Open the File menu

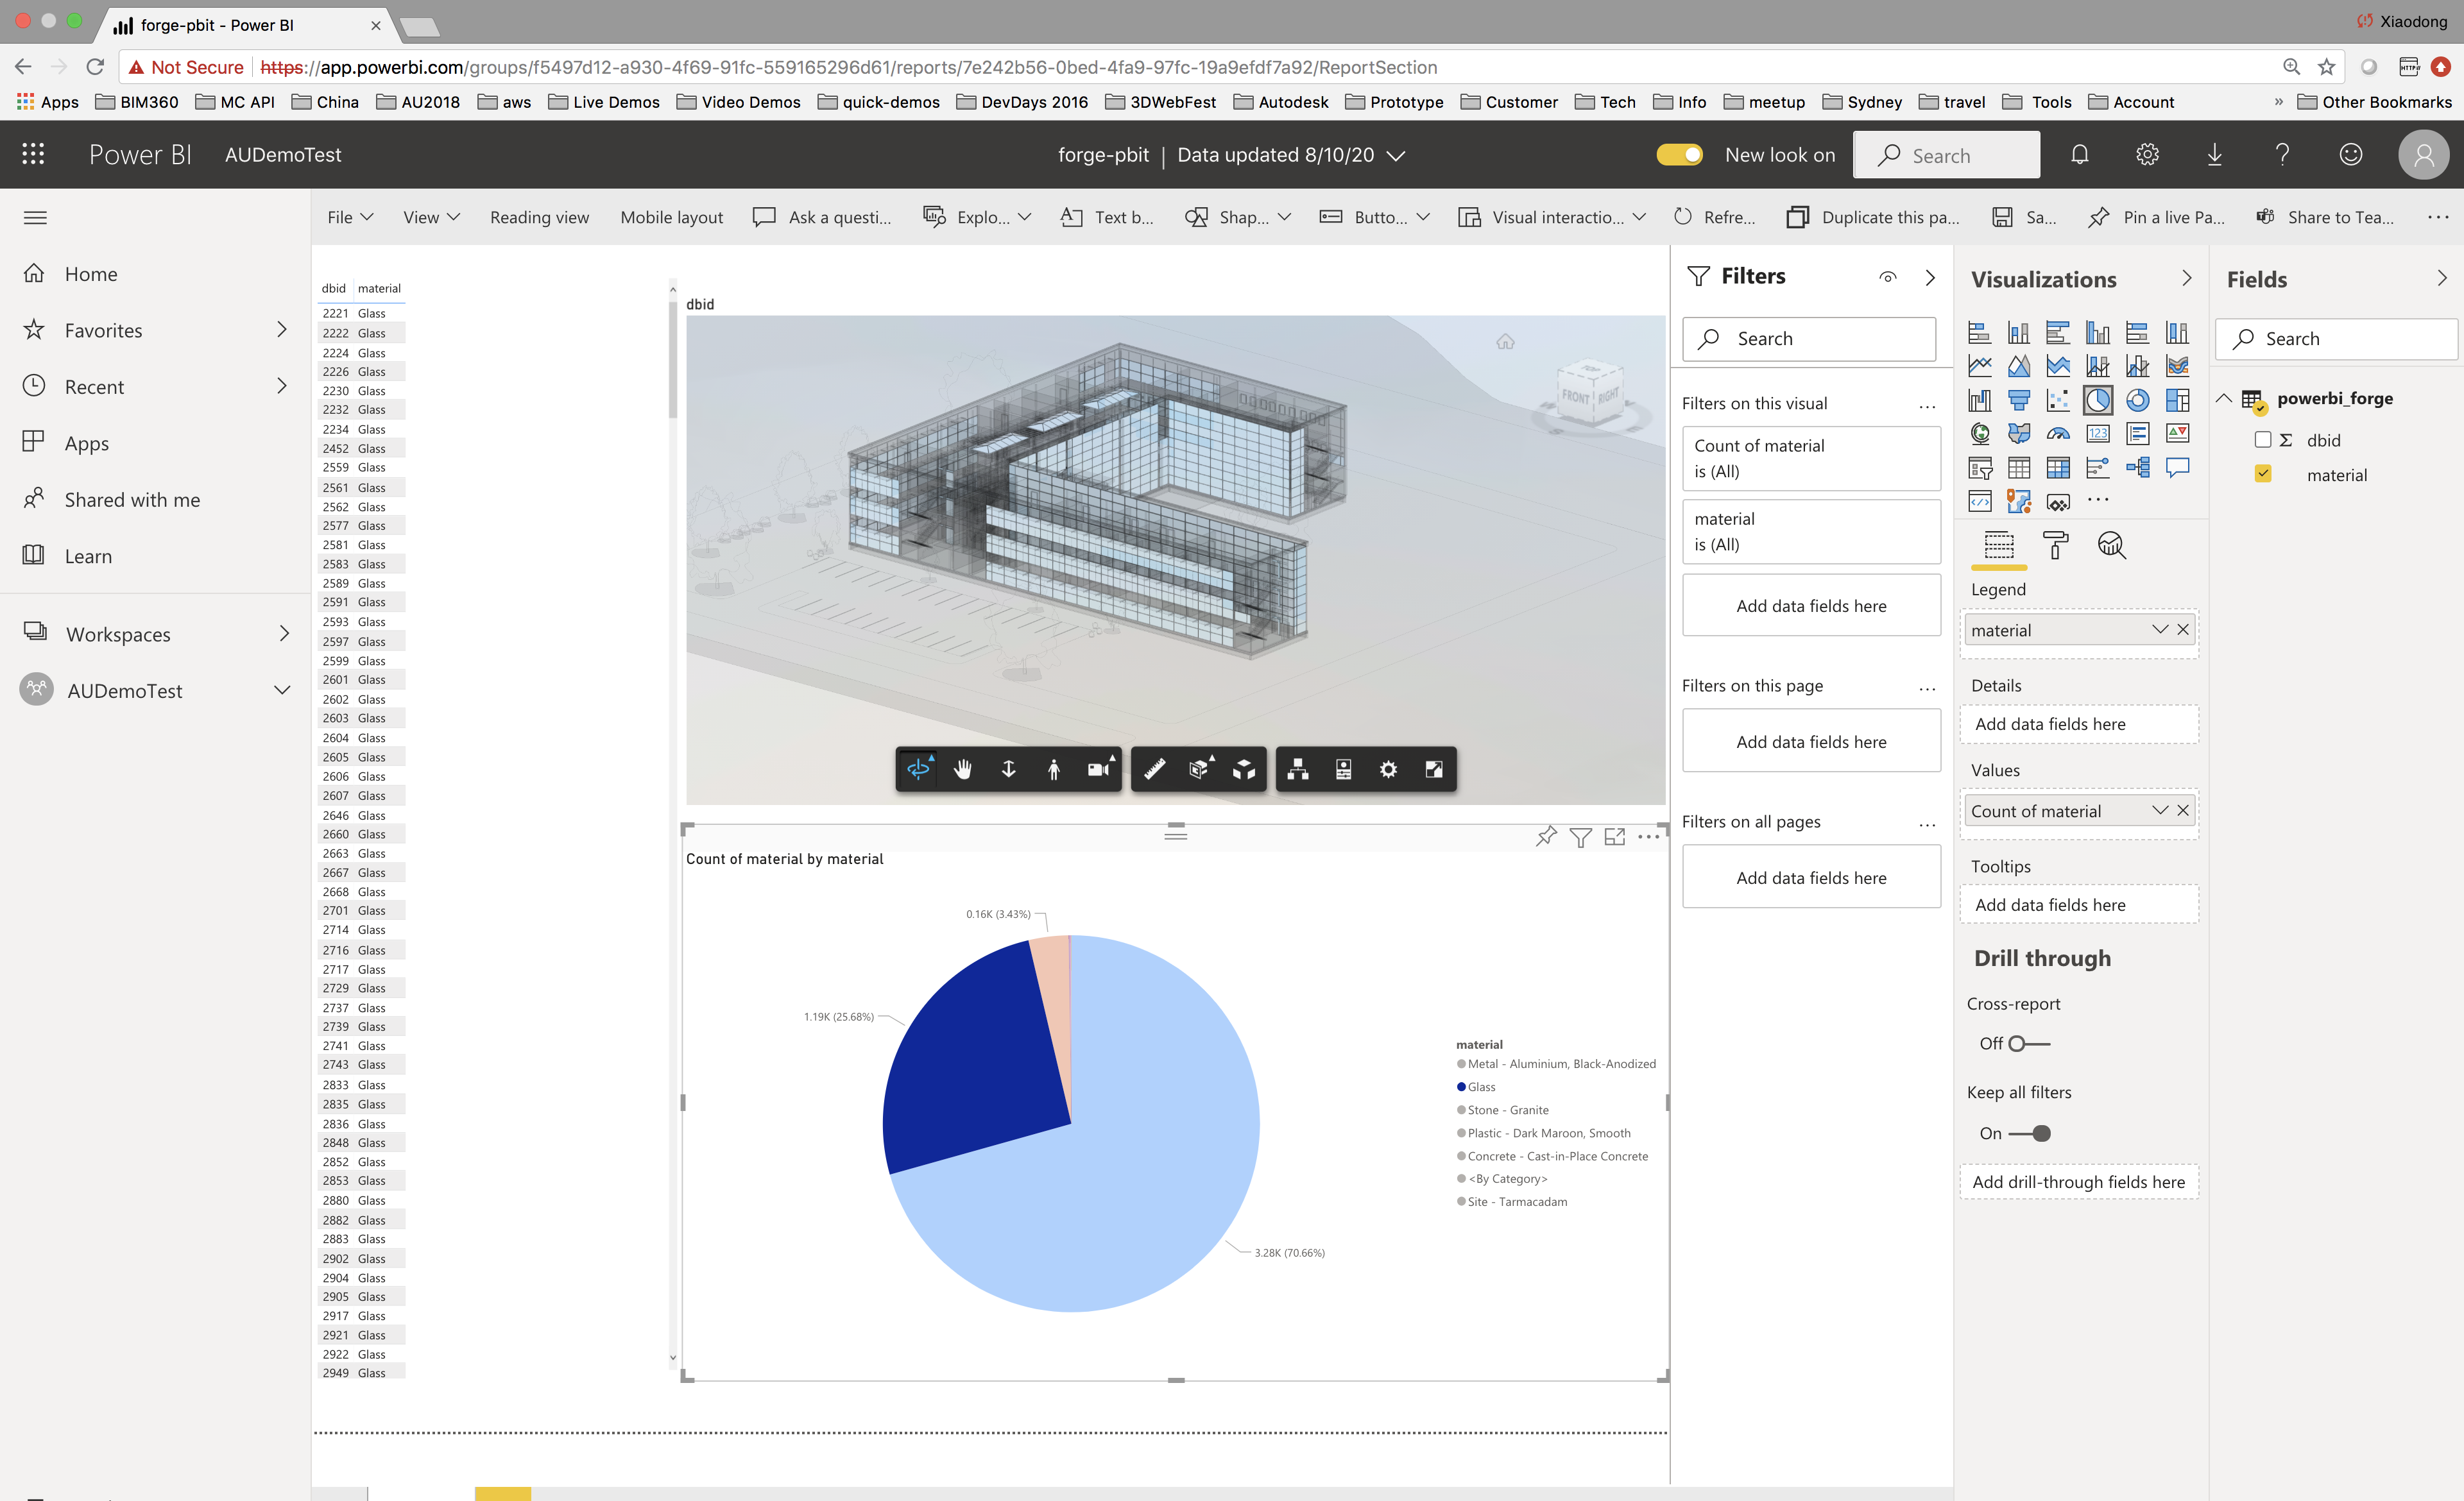tap(350, 217)
